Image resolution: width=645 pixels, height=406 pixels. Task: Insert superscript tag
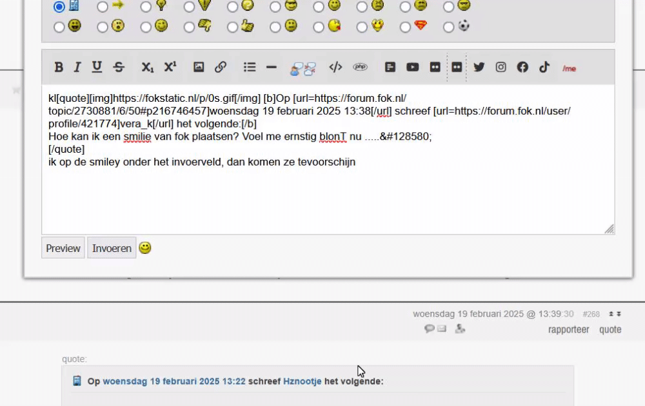coord(170,67)
